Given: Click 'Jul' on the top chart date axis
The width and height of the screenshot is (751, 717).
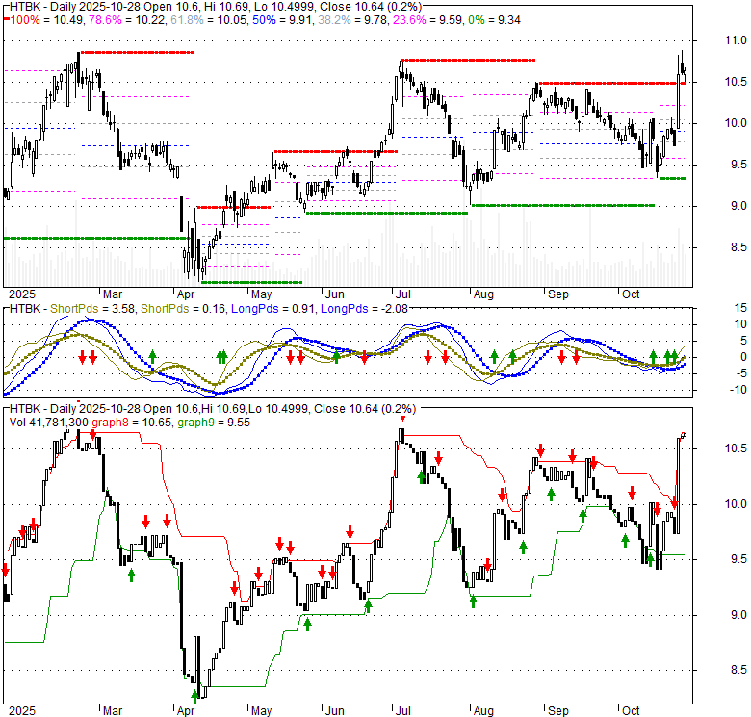Looking at the screenshot, I should pos(402,294).
